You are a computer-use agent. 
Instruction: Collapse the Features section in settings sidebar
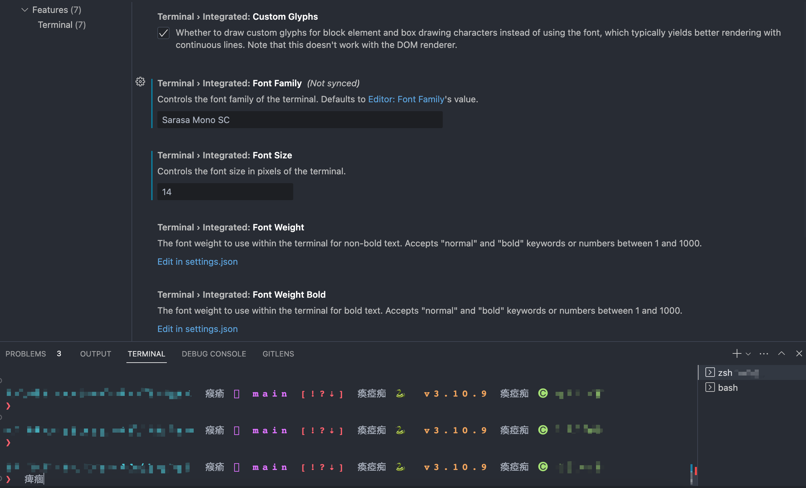(24, 10)
